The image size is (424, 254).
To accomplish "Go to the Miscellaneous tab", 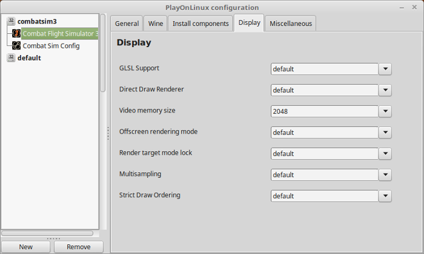I will (291, 24).
